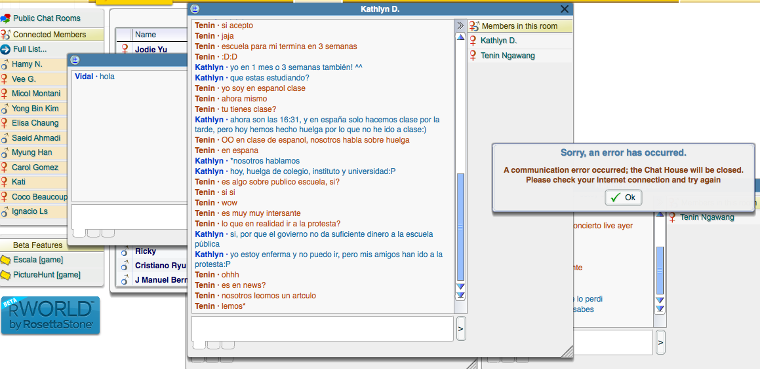Select Tenin Ngawang in room members list
The image size is (760, 369).
coord(508,56)
